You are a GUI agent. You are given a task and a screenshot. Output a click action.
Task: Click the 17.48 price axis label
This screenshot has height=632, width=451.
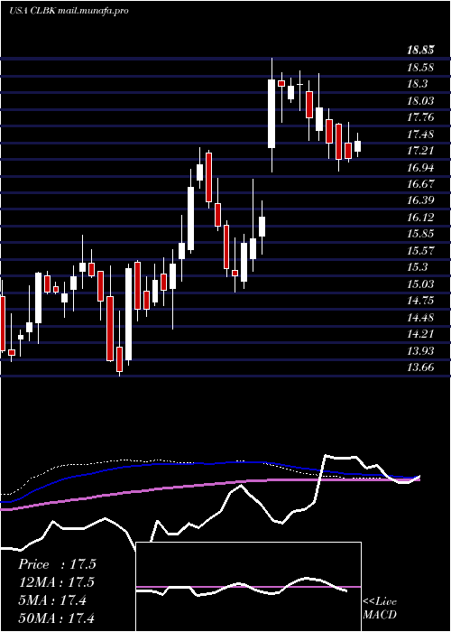[420, 135]
